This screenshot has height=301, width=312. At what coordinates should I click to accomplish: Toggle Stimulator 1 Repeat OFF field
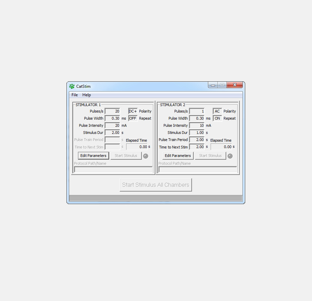133,118
